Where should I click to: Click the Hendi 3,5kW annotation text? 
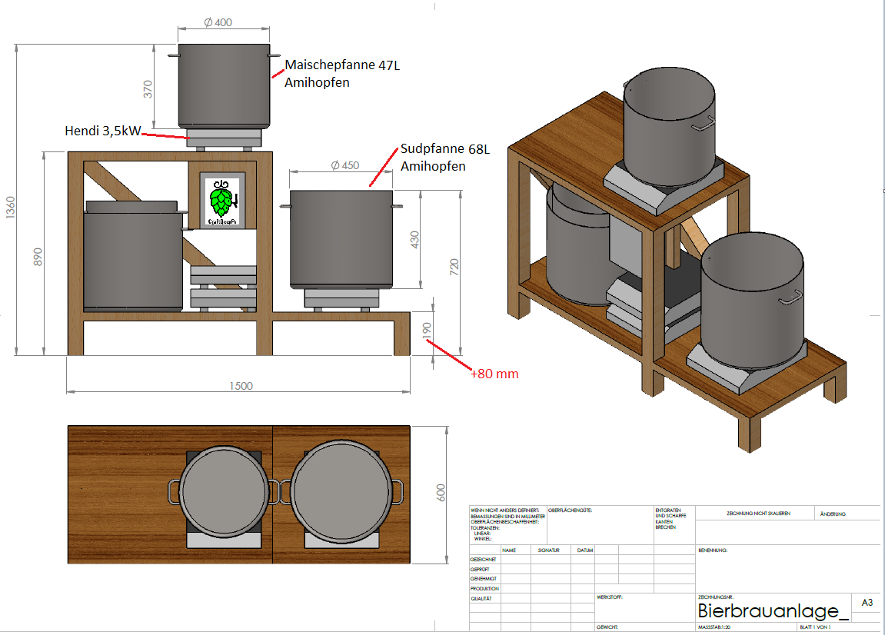[x=102, y=131]
